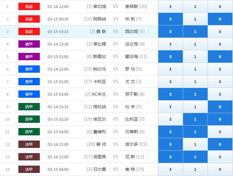Deselect 3 for 曼联 vs 西汉姆
Screen dimensions: 233x176
coord(171,31)
